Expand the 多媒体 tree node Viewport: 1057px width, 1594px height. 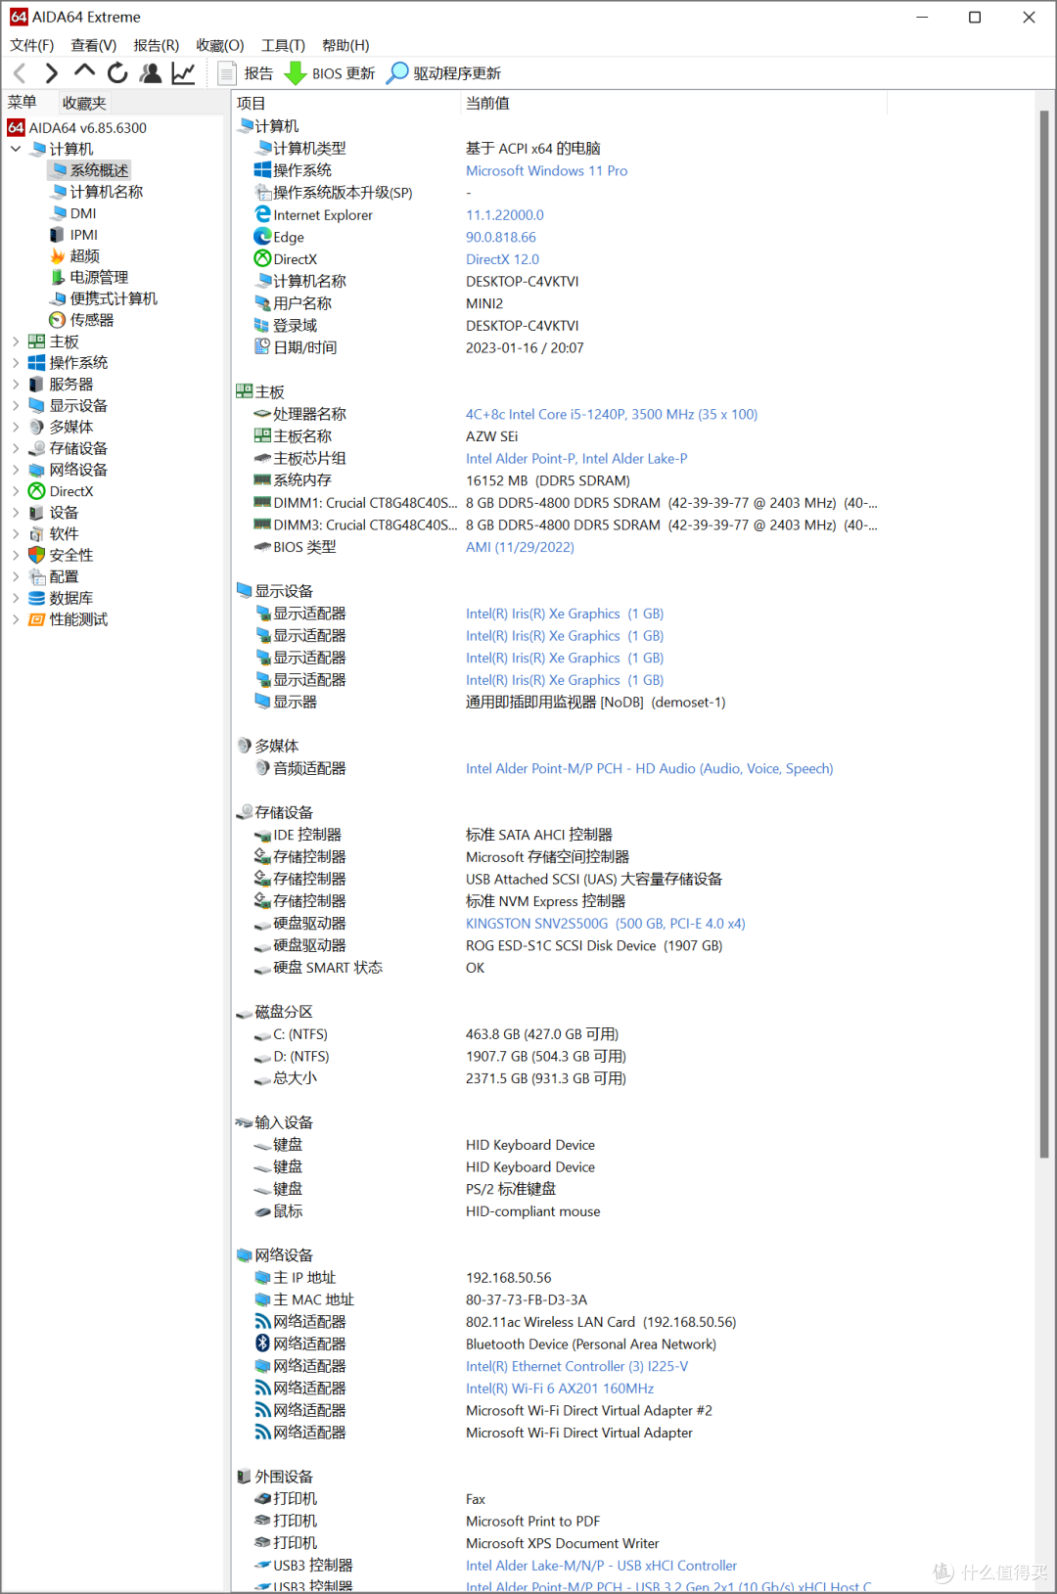click(x=16, y=427)
